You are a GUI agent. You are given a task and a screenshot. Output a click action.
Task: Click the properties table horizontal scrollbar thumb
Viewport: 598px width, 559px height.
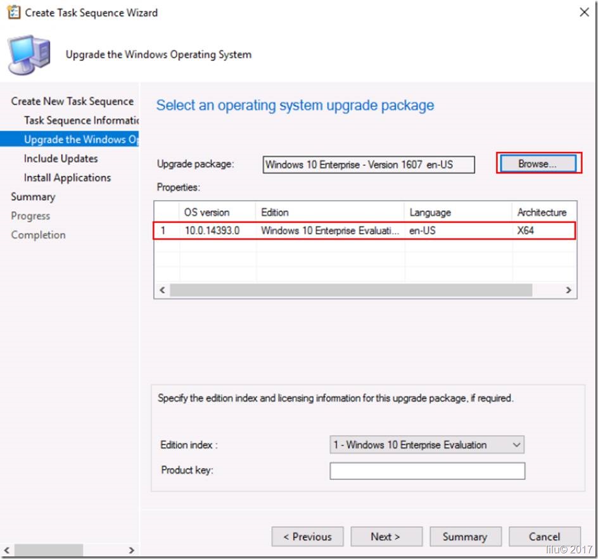(x=351, y=290)
